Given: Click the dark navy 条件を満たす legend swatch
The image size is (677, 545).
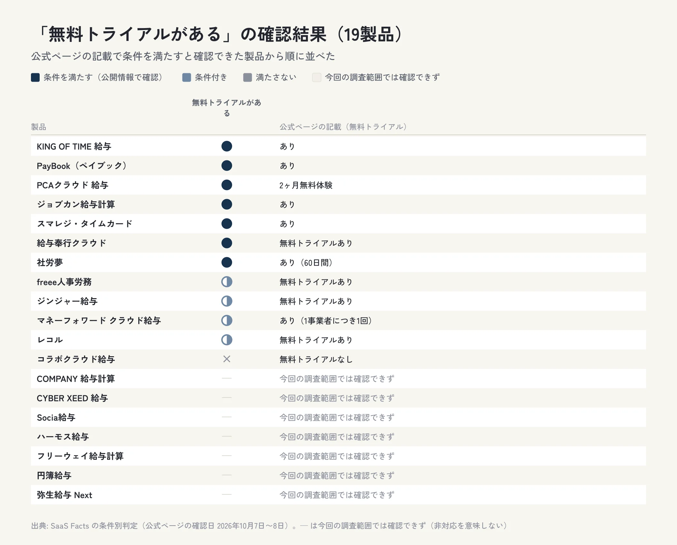Looking at the screenshot, I should (x=35, y=77).
